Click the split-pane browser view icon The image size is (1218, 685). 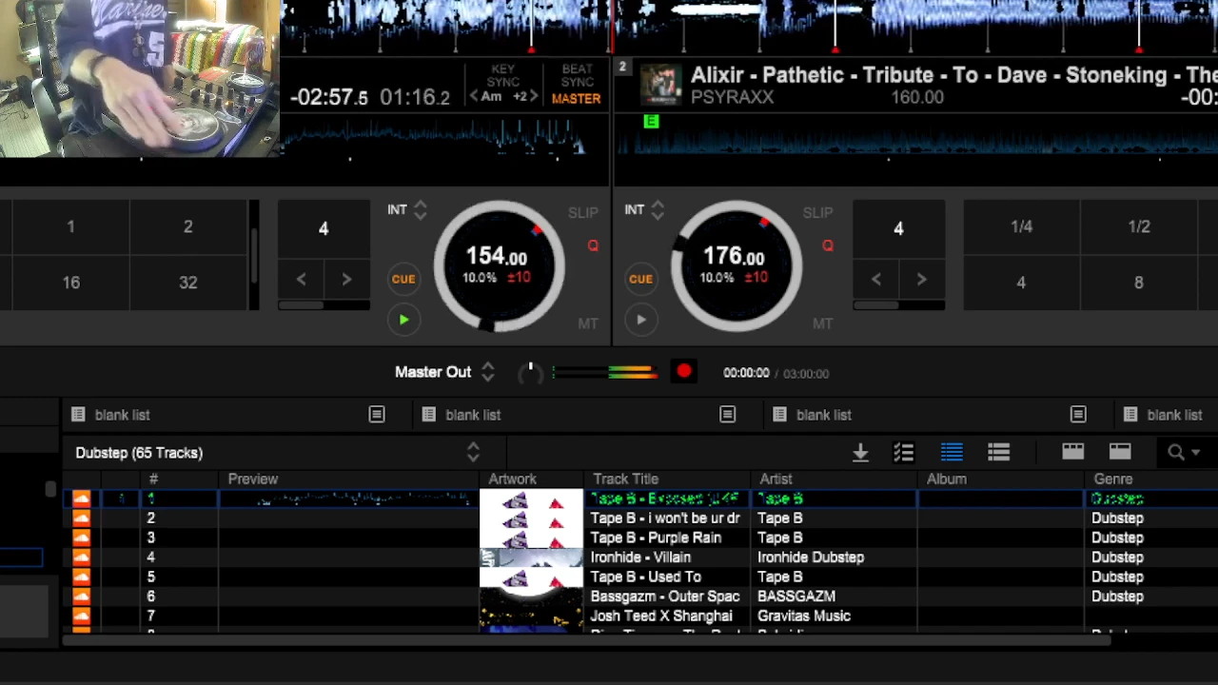(x=1119, y=452)
